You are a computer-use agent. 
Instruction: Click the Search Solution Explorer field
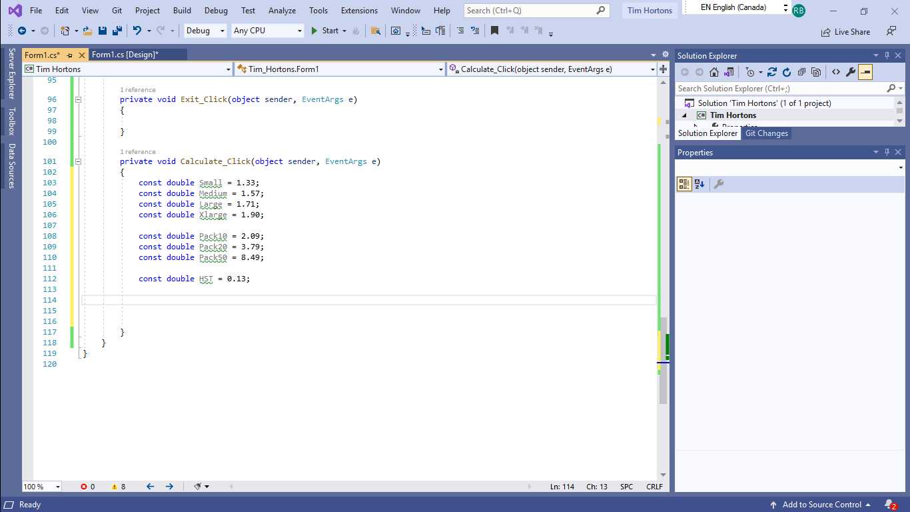[x=779, y=89]
